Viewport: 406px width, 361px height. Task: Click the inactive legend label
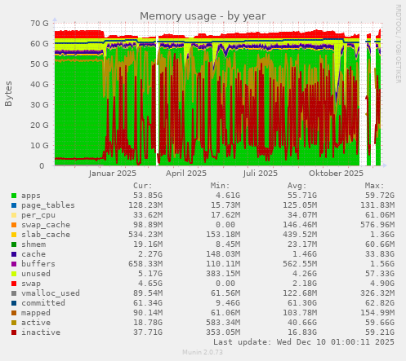pyautogui.click(x=41, y=332)
